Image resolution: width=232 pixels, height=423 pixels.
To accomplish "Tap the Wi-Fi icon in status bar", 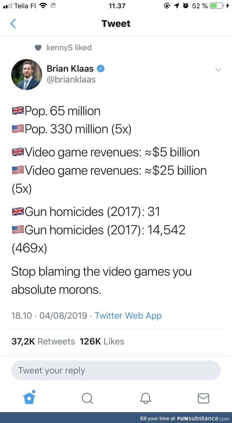I will point(43,6).
